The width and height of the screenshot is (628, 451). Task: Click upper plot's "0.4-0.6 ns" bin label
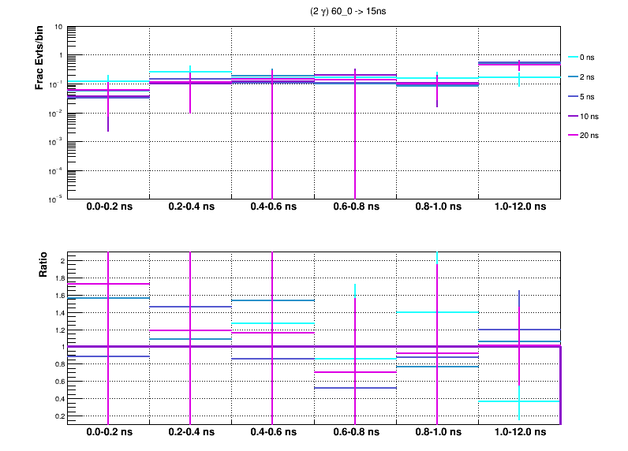[x=272, y=207]
